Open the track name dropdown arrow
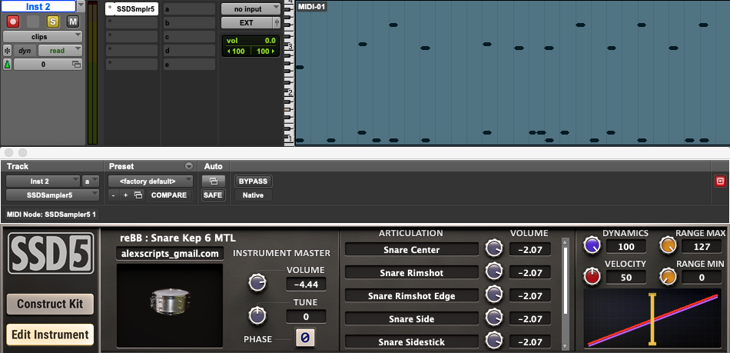This screenshot has width=730, height=353. click(81, 6)
